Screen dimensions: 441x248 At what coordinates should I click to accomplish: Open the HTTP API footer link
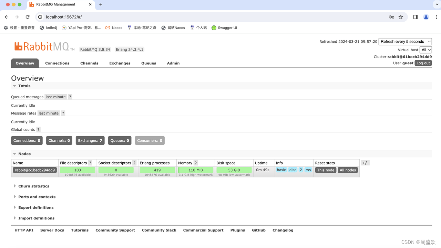(24, 230)
